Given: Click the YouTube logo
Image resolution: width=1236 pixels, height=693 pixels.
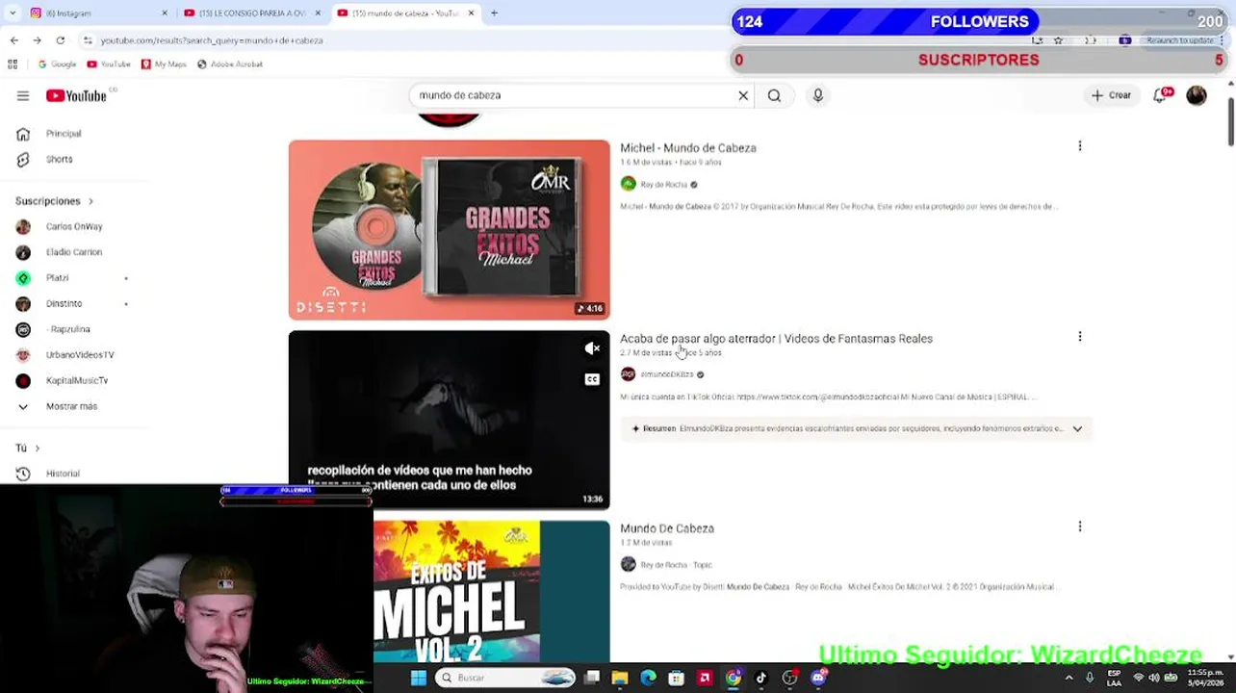Looking at the screenshot, I should [77, 95].
